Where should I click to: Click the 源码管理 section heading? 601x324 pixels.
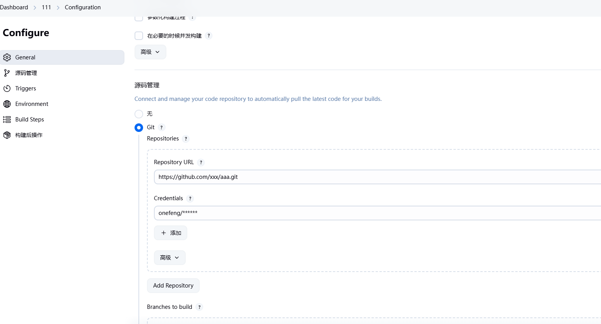[147, 85]
